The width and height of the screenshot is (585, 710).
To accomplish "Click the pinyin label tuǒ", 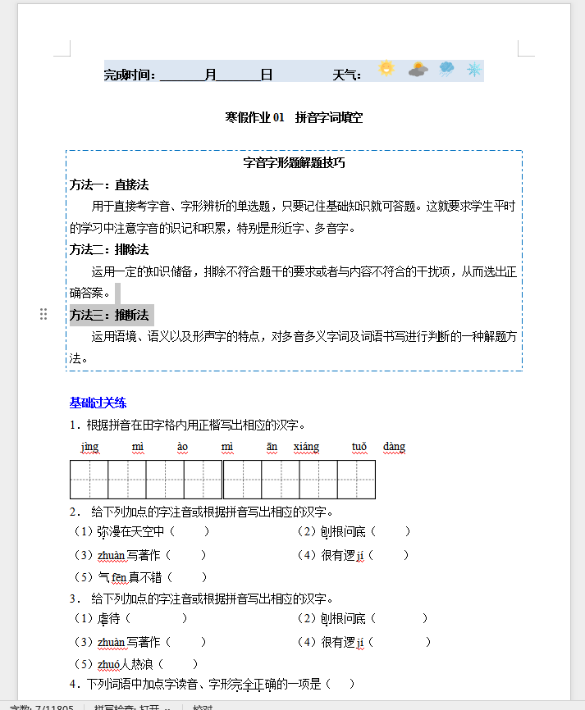I will (359, 447).
